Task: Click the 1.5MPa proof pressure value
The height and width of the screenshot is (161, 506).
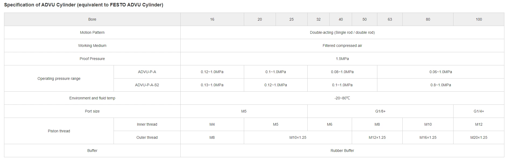Action: pos(342,59)
